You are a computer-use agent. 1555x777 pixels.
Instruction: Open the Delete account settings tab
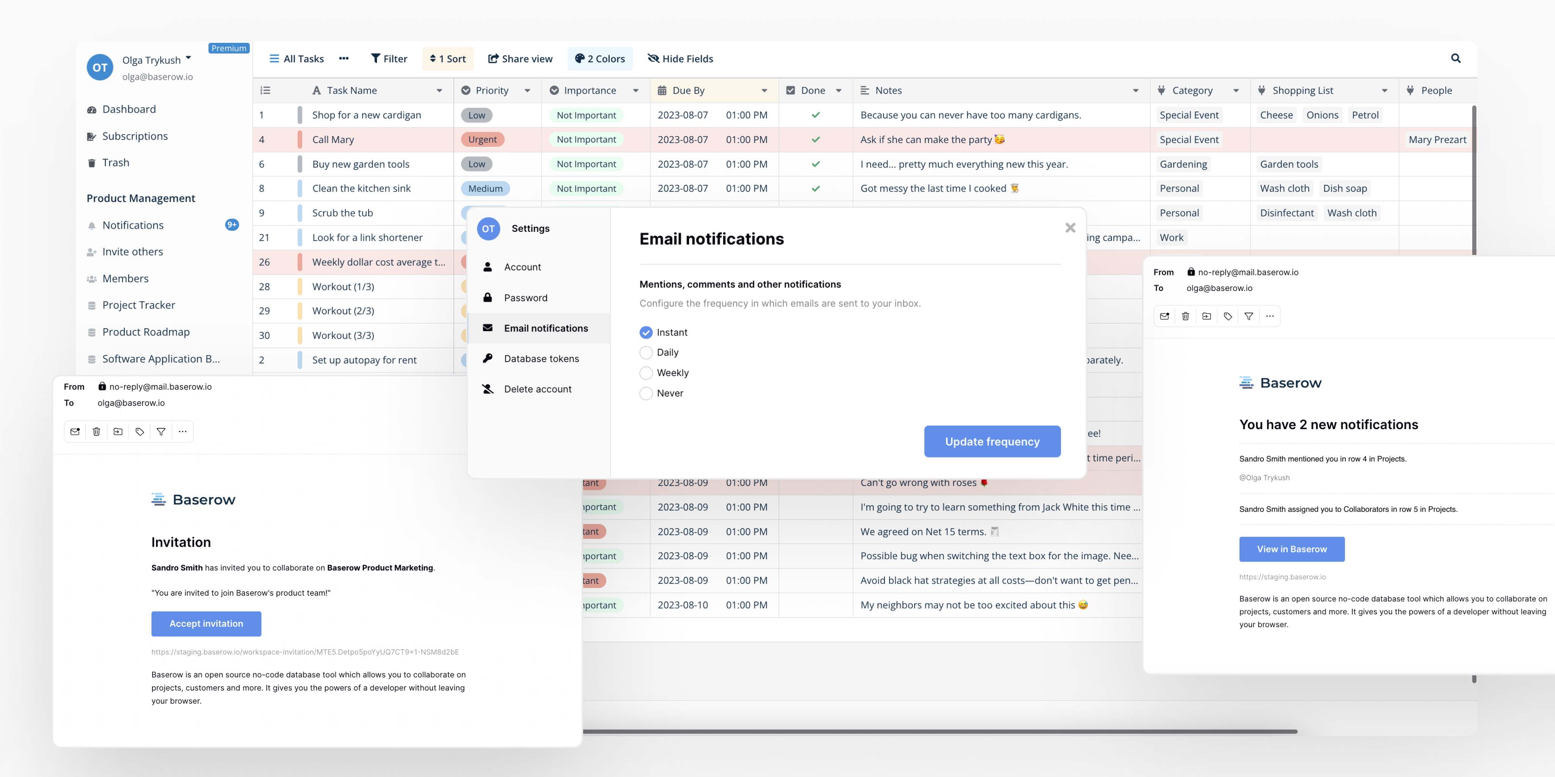[538, 389]
